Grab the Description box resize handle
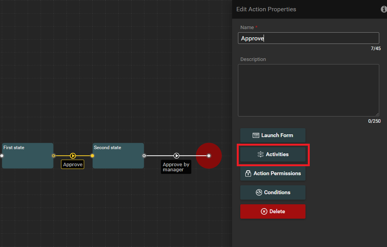 point(377,114)
